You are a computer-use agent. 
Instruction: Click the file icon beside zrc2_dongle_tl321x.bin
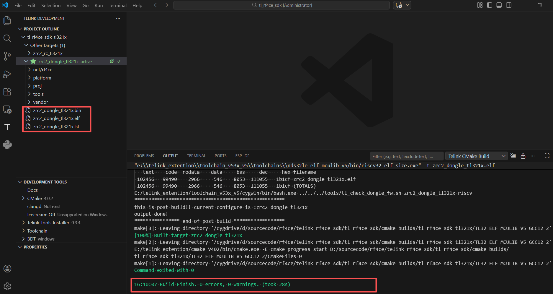28,111
